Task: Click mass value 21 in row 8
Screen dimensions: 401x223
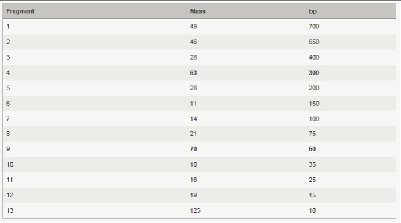Action: pos(193,134)
